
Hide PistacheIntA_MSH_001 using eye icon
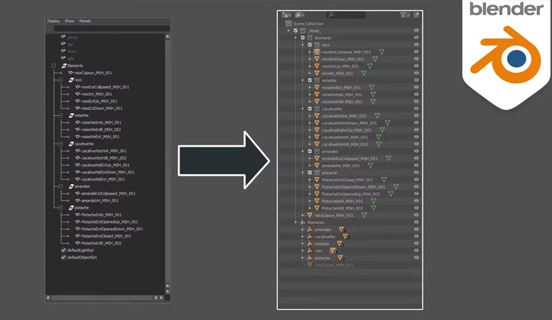coord(417,201)
